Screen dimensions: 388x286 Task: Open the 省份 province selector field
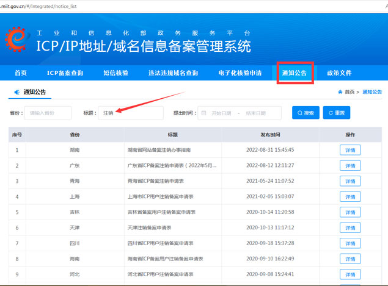tap(49, 113)
